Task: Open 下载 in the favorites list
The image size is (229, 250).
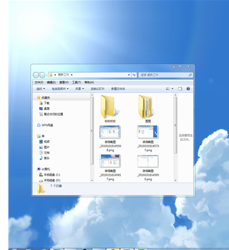Action: click(x=45, y=103)
